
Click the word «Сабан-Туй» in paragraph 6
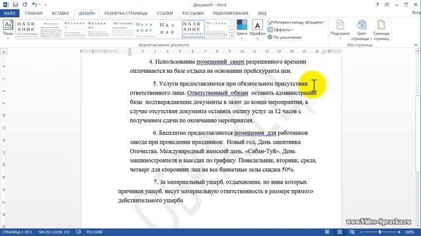pos(262,151)
